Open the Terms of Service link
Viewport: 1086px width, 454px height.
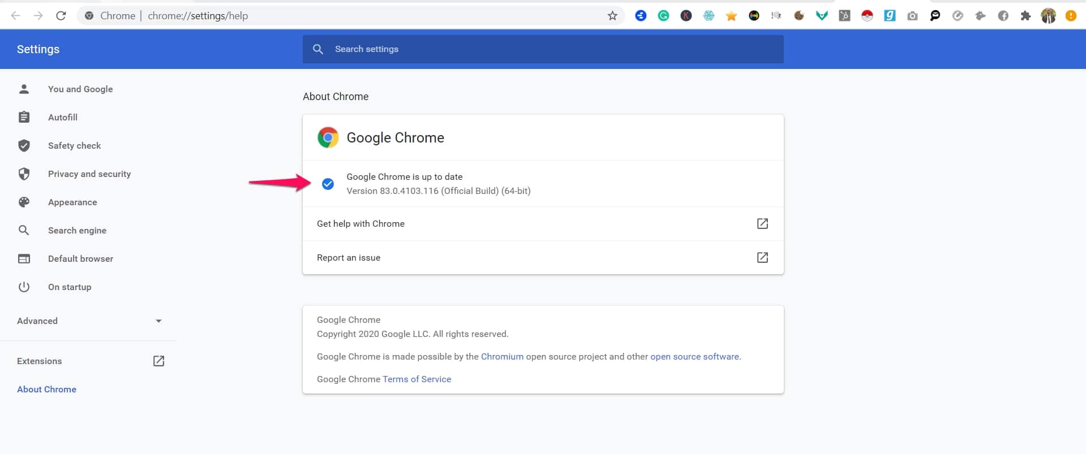(x=417, y=379)
